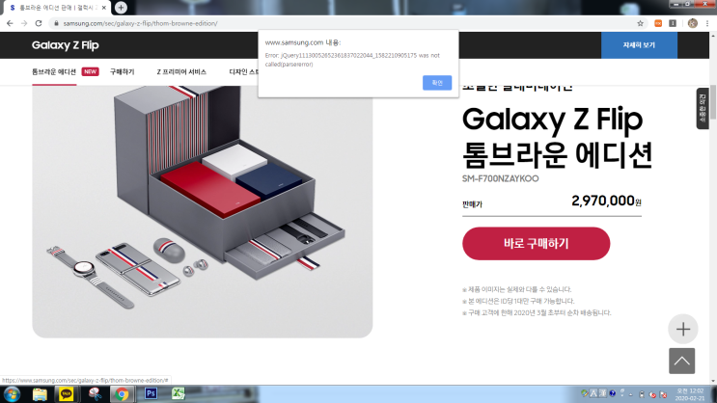The image size is (717, 403).
Task: Click model number SM-F700NZAYKOO text
Action: coord(500,178)
